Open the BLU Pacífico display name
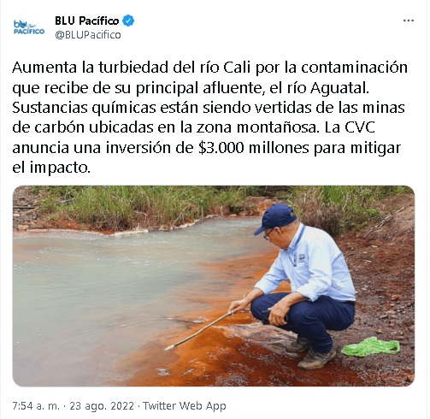Screen dimensions: 430x419 87,21
